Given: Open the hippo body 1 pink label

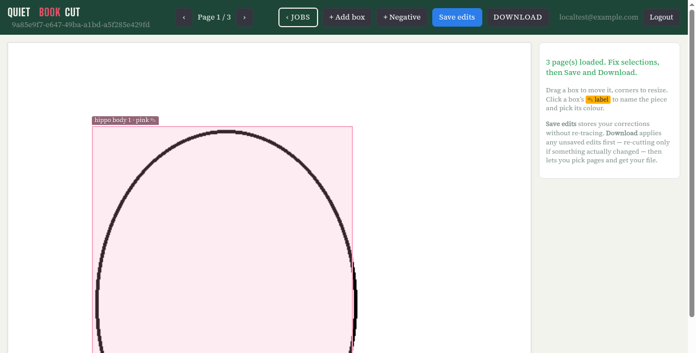Looking at the screenshot, I should click(x=125, y=121).
